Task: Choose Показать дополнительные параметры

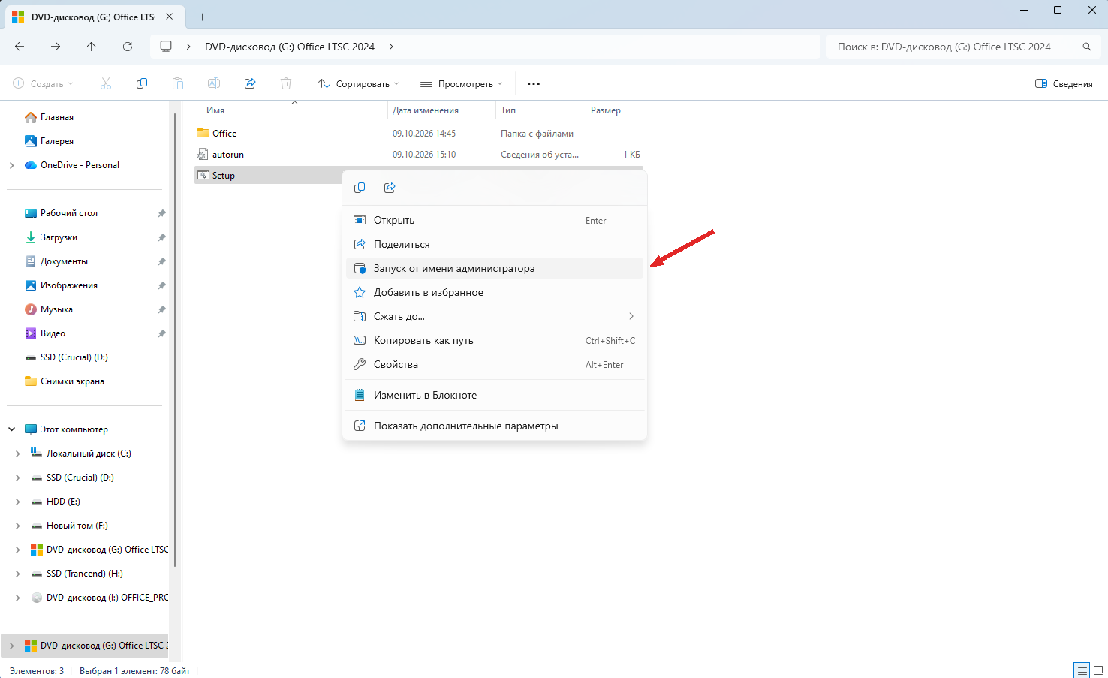Action: click(495, 426)
